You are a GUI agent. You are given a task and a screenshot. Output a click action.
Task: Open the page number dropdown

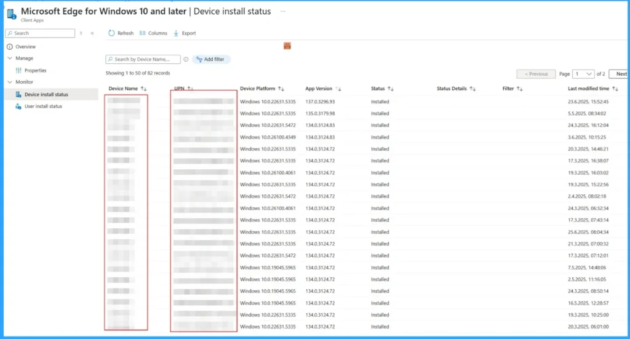pyautogui.click(x=583, y=74)
